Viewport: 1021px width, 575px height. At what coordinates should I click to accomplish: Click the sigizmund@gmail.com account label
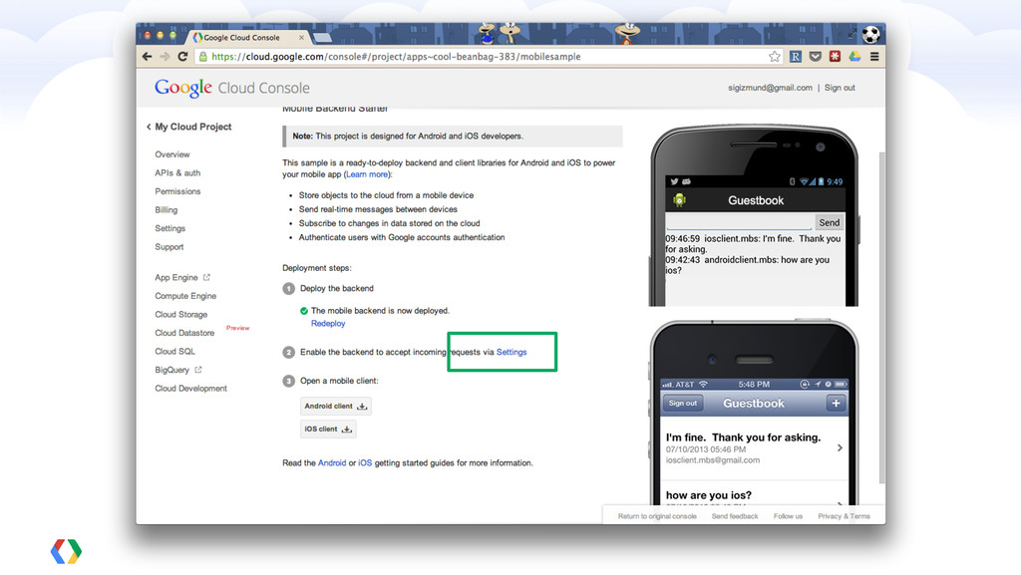coord(770,88)
